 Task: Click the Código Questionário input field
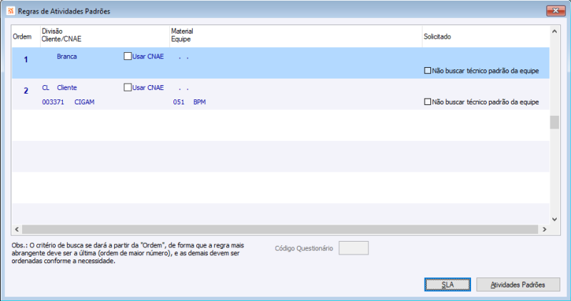[x=353, y=248]
